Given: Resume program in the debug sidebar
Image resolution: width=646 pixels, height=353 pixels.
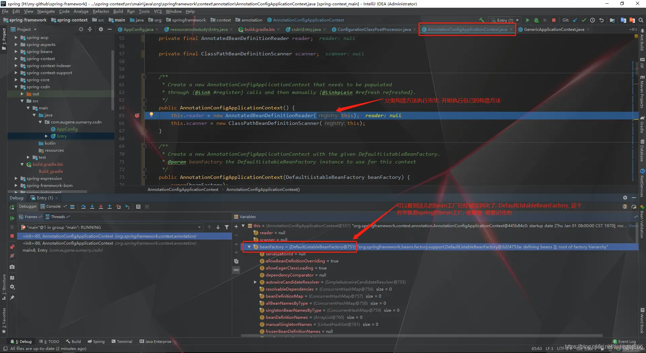Looking at the screenshot, I should [12, 218].
